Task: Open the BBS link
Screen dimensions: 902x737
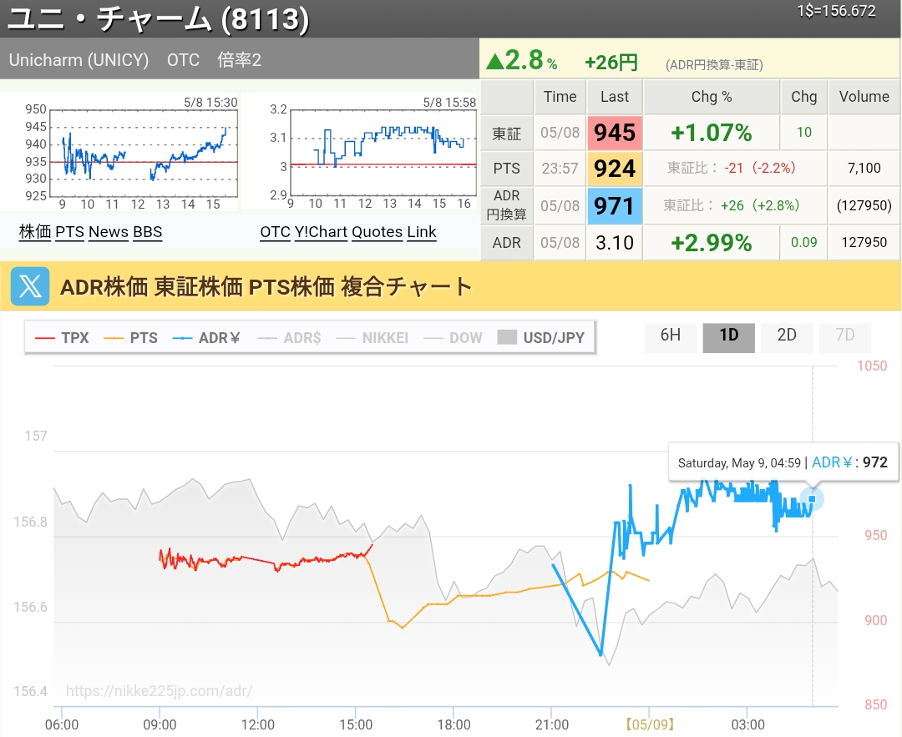Action: (x=147, y=232)
